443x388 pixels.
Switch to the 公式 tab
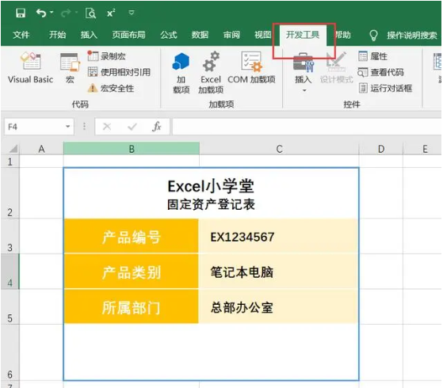pos(169,35)
